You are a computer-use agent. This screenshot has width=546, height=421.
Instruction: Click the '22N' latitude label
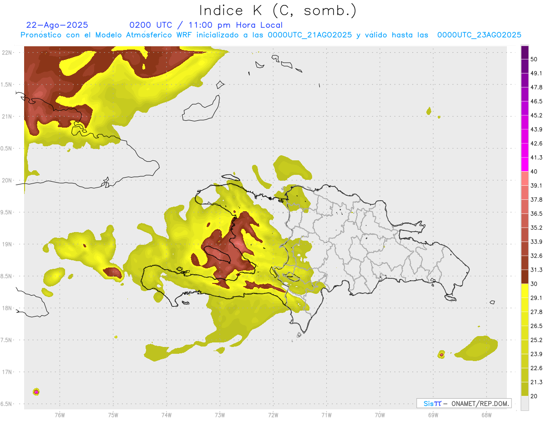(x=7, y=52)
